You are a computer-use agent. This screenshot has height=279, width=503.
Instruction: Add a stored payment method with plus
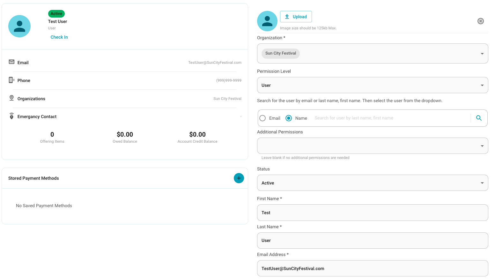[239, 178]
